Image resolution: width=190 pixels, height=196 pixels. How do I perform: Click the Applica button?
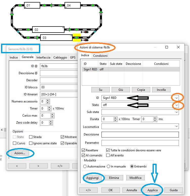coord(153,190)
